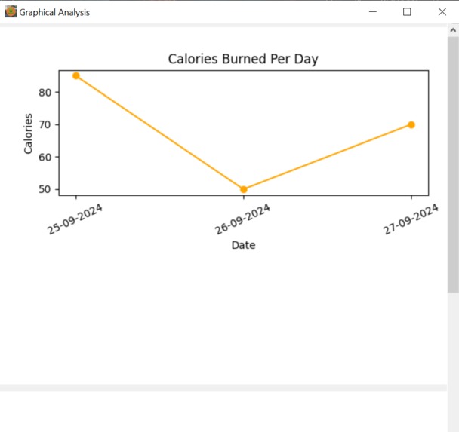The width and height of the screenshot is (459, 432).
Task: Maximize the Graphical Analysis window
Action: [x=407, y=12]
